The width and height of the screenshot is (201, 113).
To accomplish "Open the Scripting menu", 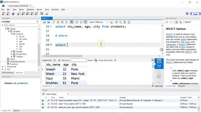I will [x=55, y=9].
